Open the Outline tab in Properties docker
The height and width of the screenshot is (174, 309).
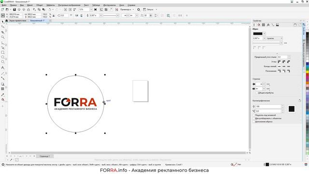coord(254,25)
